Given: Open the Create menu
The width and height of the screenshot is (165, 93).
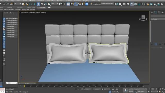Looking at the screenshot, I should (x=25, y=1).
